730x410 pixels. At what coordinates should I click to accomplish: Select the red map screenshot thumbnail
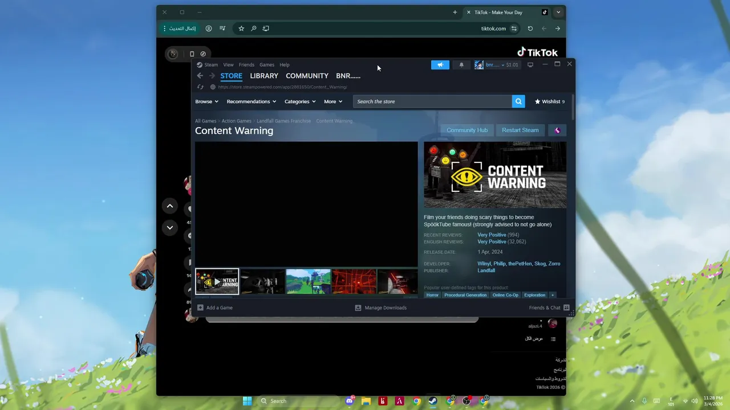[354, 281]
